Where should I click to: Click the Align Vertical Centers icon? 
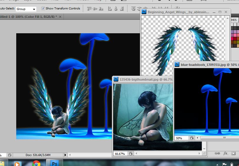[x=95, y=9]
